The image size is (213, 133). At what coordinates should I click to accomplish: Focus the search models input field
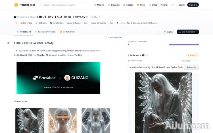click(x=64, y=5)
